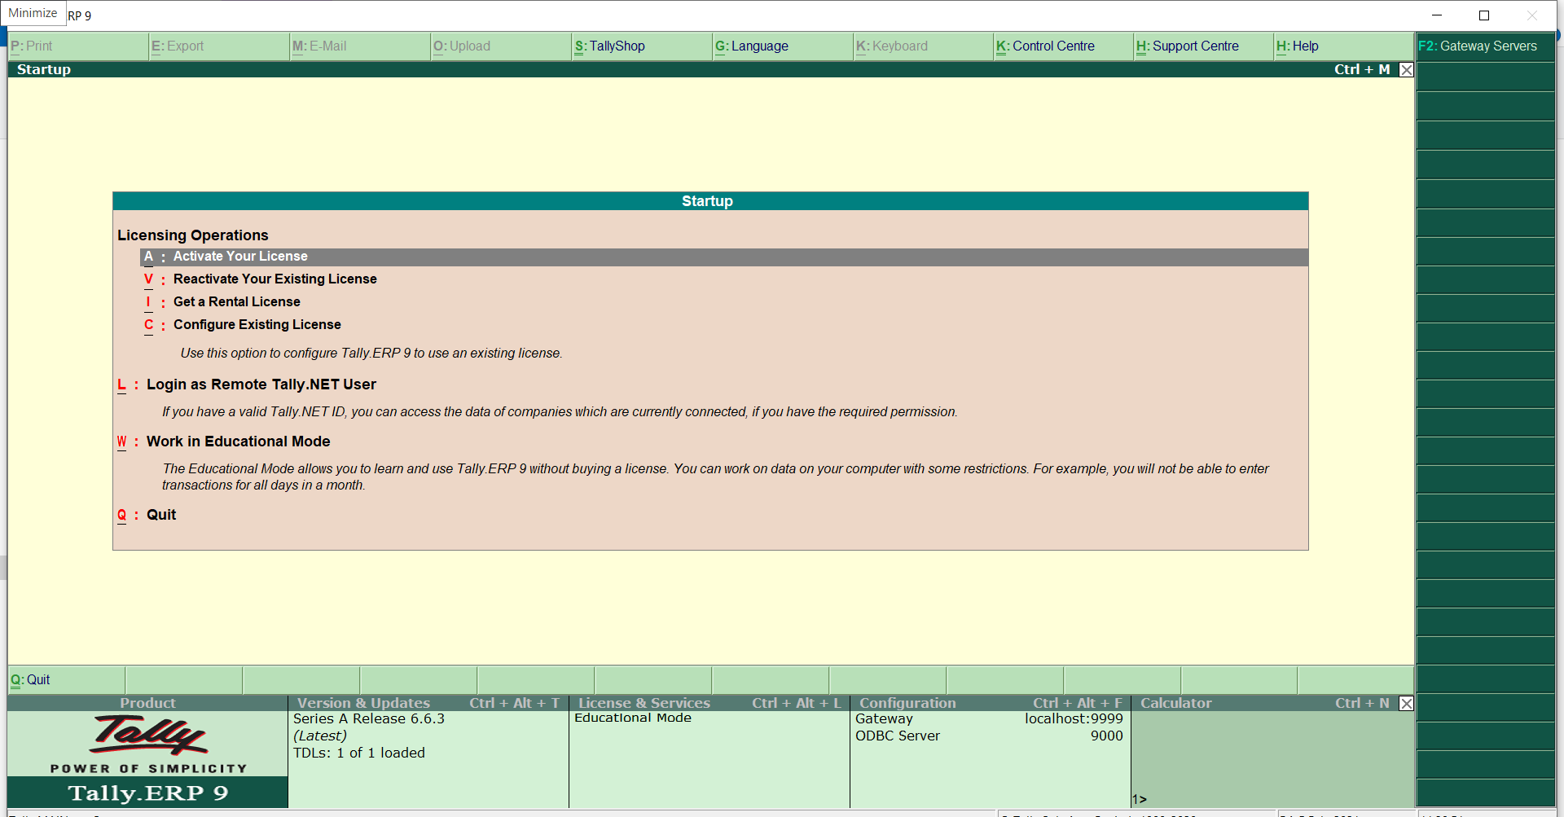Image resolution: width=1564 pixels, height=817 pixels.
Task: Click the Upload toolbar button
Action: 501,46
